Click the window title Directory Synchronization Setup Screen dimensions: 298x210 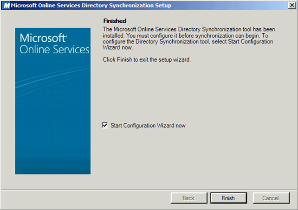pos(91,5)
